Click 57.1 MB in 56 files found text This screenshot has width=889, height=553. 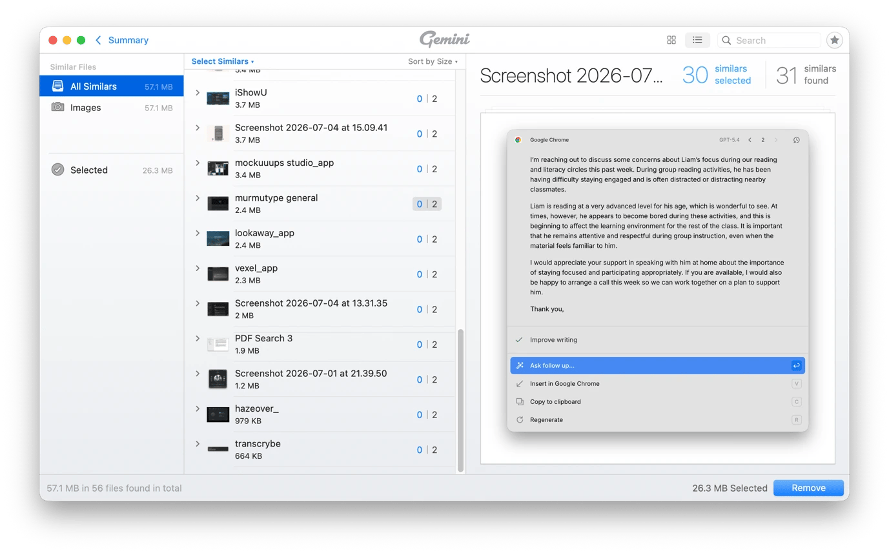pyautogui.click(x=114, y=488)
